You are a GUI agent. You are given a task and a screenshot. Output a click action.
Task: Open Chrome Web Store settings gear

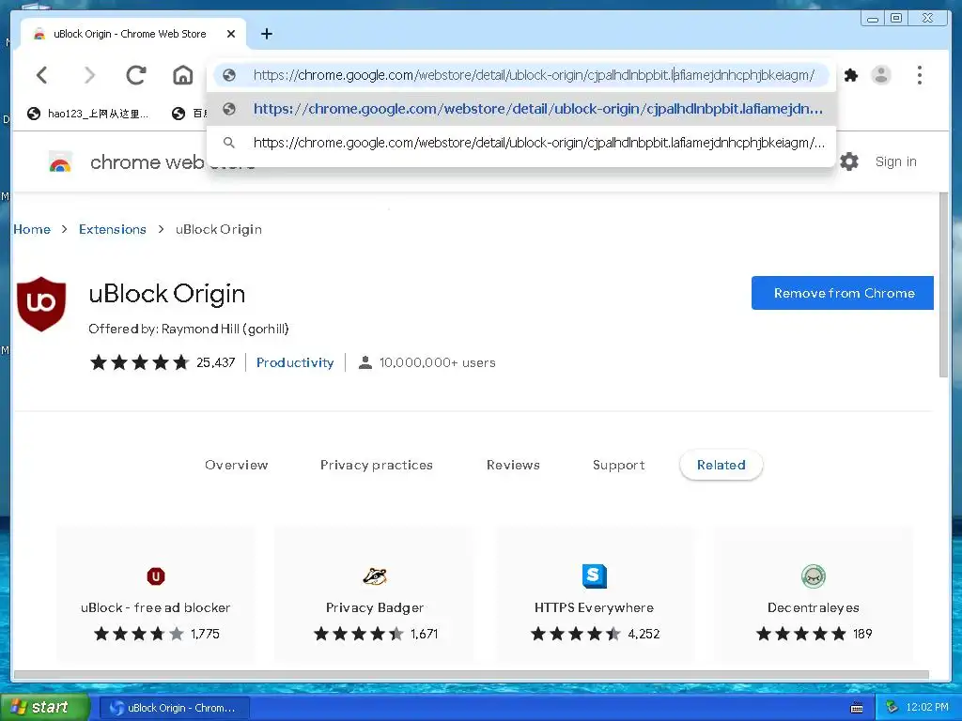point(849,161)
